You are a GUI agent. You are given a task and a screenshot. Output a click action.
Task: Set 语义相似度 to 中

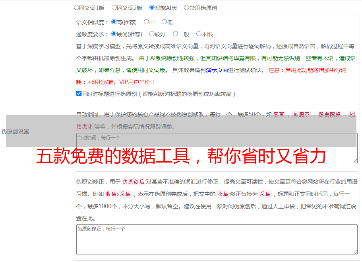[146, 22]
